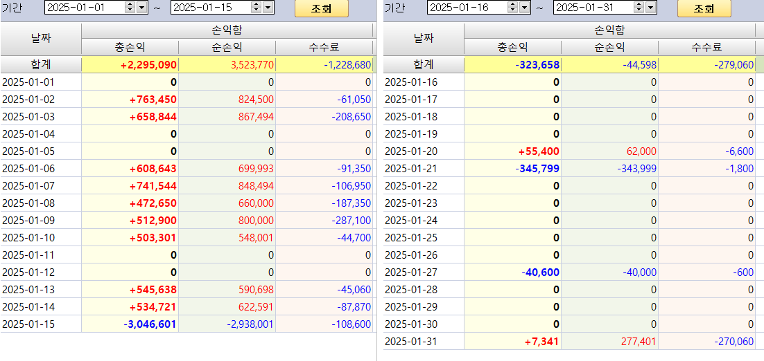The height and width of the screenshot is (361, 764).
Task: Click the 수수료 column header in left table
Action: point(324,47)
